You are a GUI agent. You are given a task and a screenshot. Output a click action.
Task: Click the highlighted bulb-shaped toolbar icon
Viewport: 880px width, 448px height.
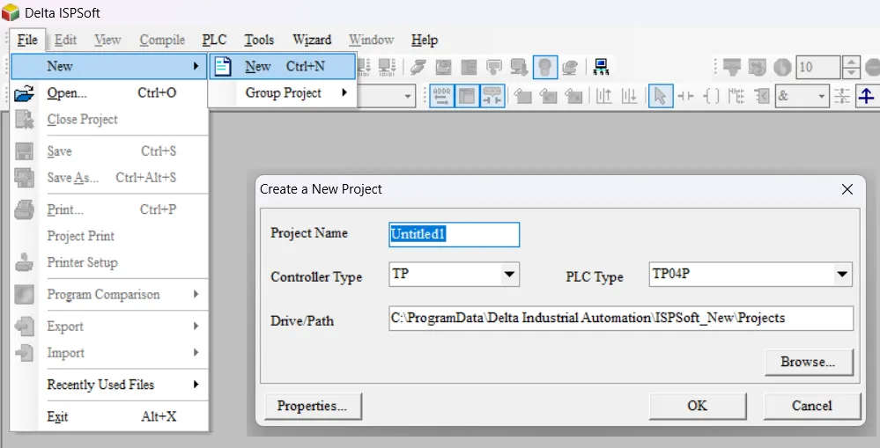click(544, 67)
